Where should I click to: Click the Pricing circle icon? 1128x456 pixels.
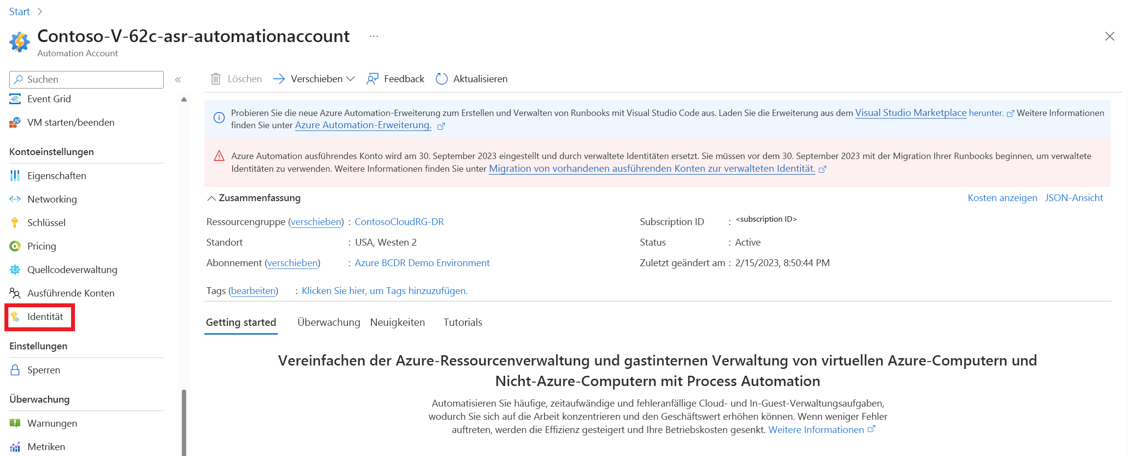15,246
